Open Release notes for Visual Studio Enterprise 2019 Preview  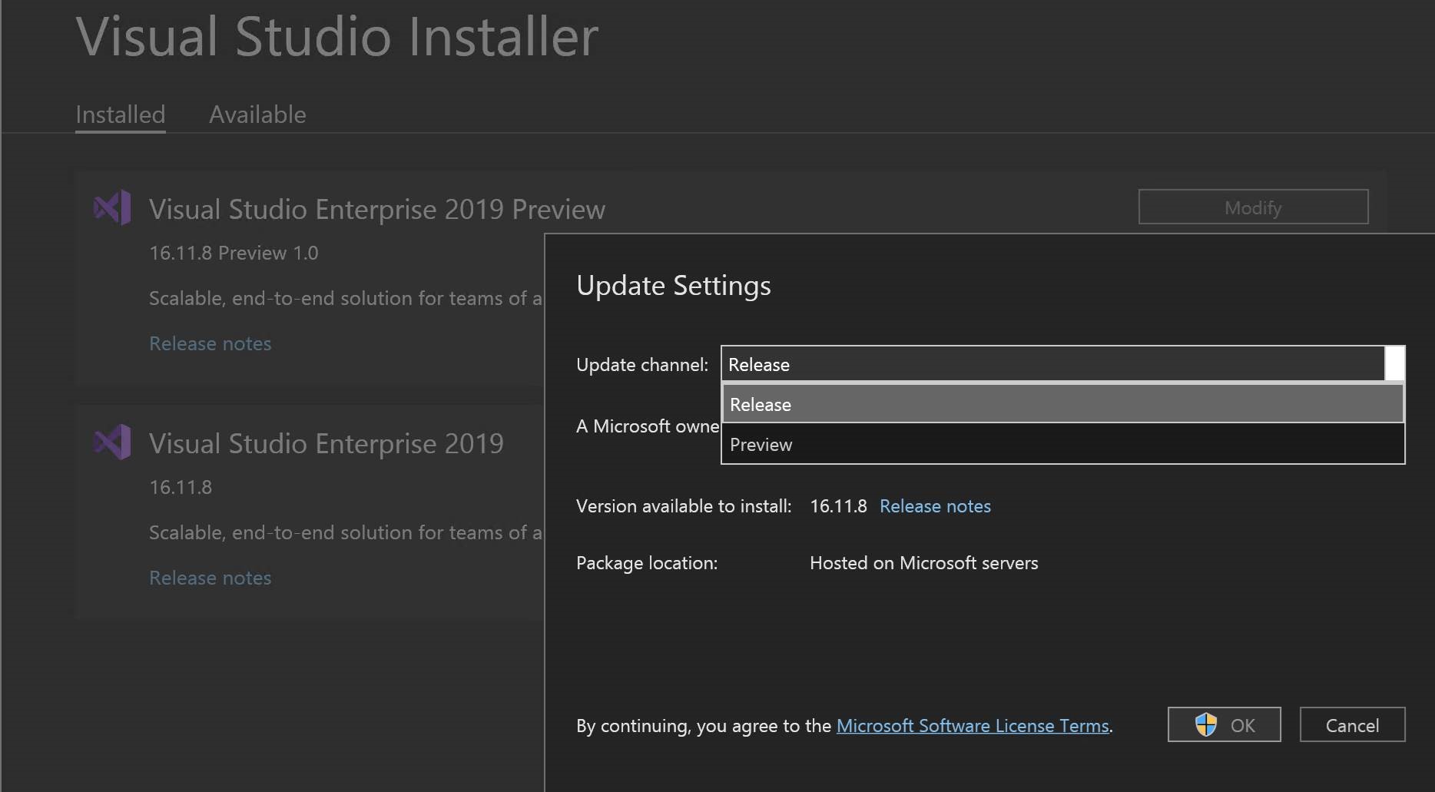pyautogui.click(x=210, y=343)
